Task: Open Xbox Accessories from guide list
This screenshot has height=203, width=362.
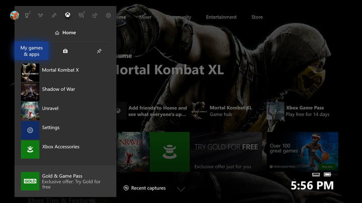Action: click(65, 149)
